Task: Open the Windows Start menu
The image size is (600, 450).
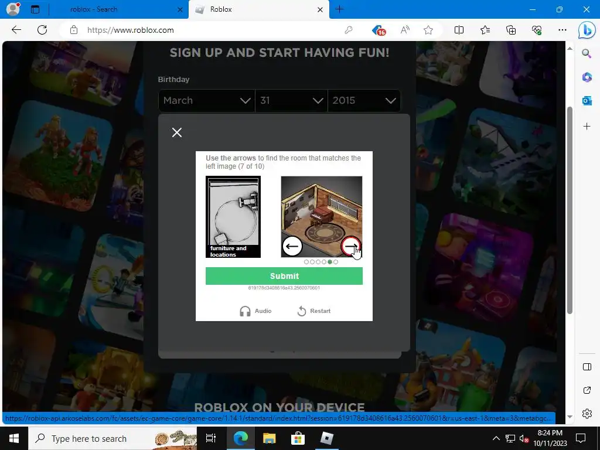Action: coord(14,438)
